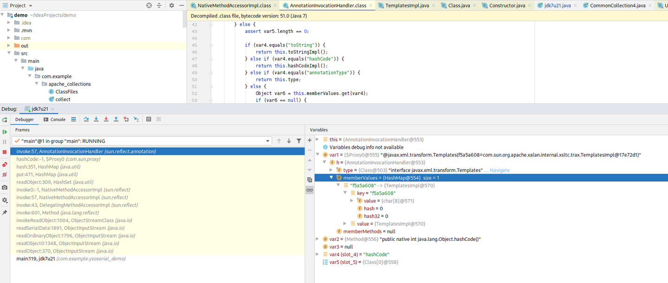
Task: Expand the .idea folder in project tree
Action: 8,23
